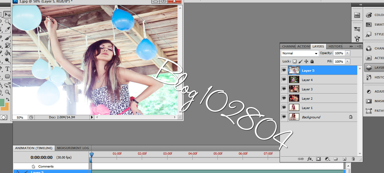Click the 50% zoom level field
Viewport: 384px width, 173px height.
point(20,118)
